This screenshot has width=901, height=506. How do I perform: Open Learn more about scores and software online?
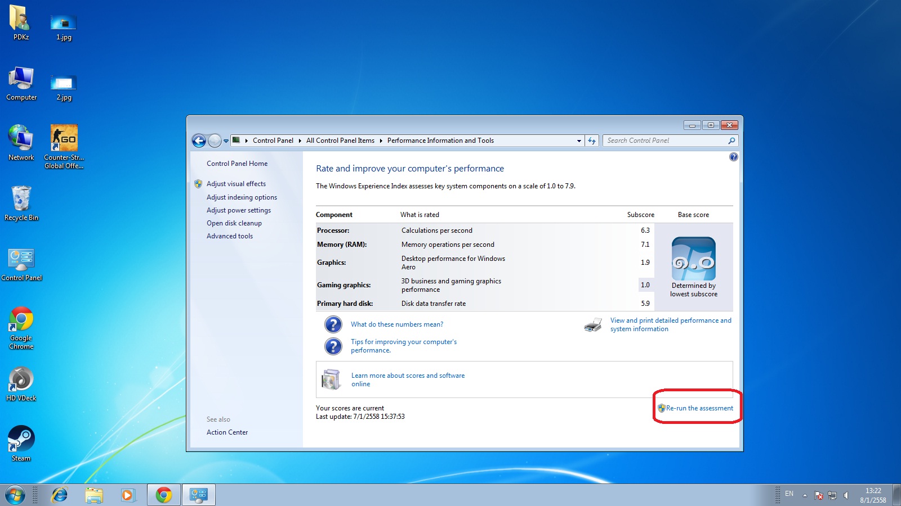[x=408, y=379]
